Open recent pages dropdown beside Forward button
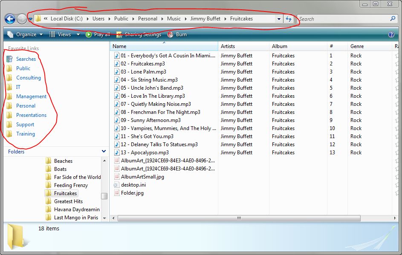Image resolution: width=402 pixels, height=255 pixels. tap(30, 19)
